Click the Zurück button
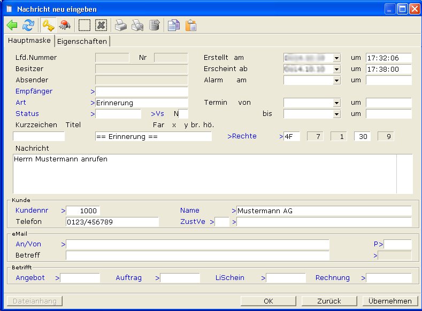 click(x=329, y=301)
